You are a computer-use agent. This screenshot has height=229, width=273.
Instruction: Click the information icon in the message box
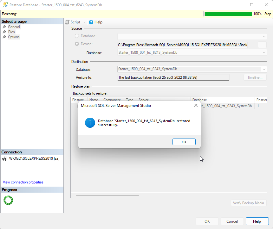point(90,123)
